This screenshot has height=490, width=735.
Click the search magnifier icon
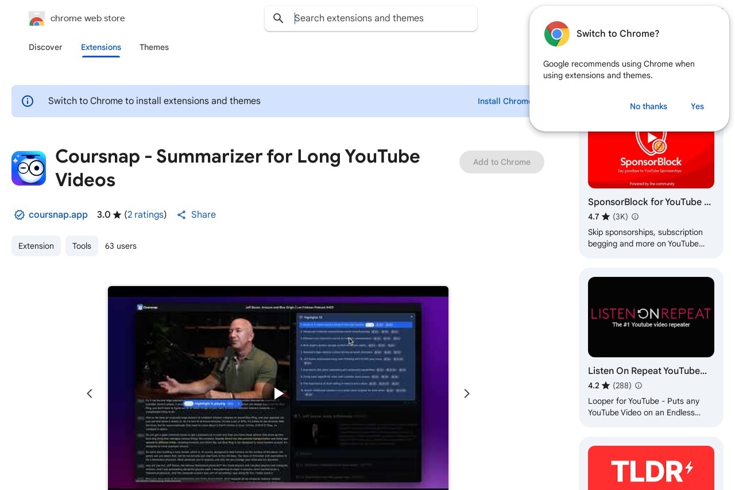pyautogui.click(x=278, y=18)
